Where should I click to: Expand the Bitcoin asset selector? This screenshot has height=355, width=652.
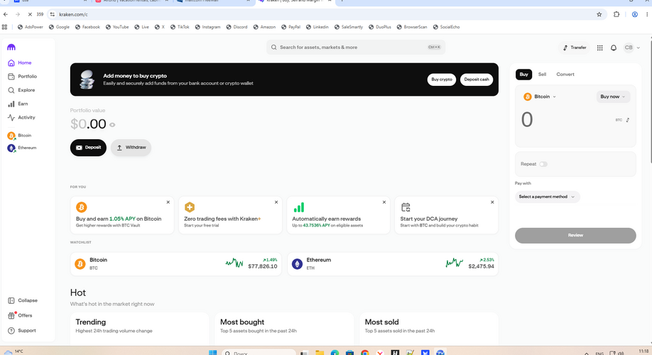[540, 97]
